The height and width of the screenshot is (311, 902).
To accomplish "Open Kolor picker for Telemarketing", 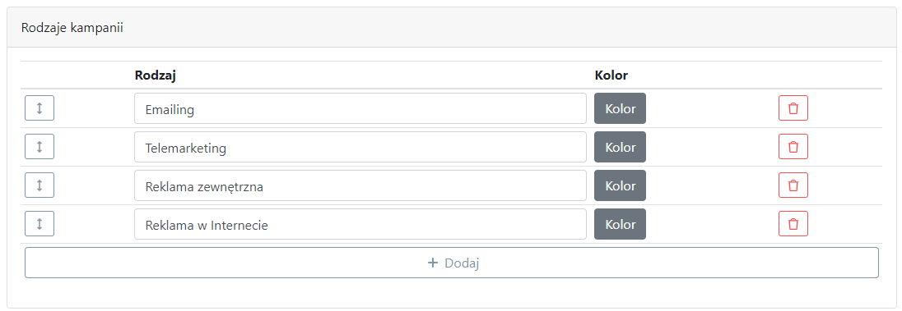I will 621,147.
